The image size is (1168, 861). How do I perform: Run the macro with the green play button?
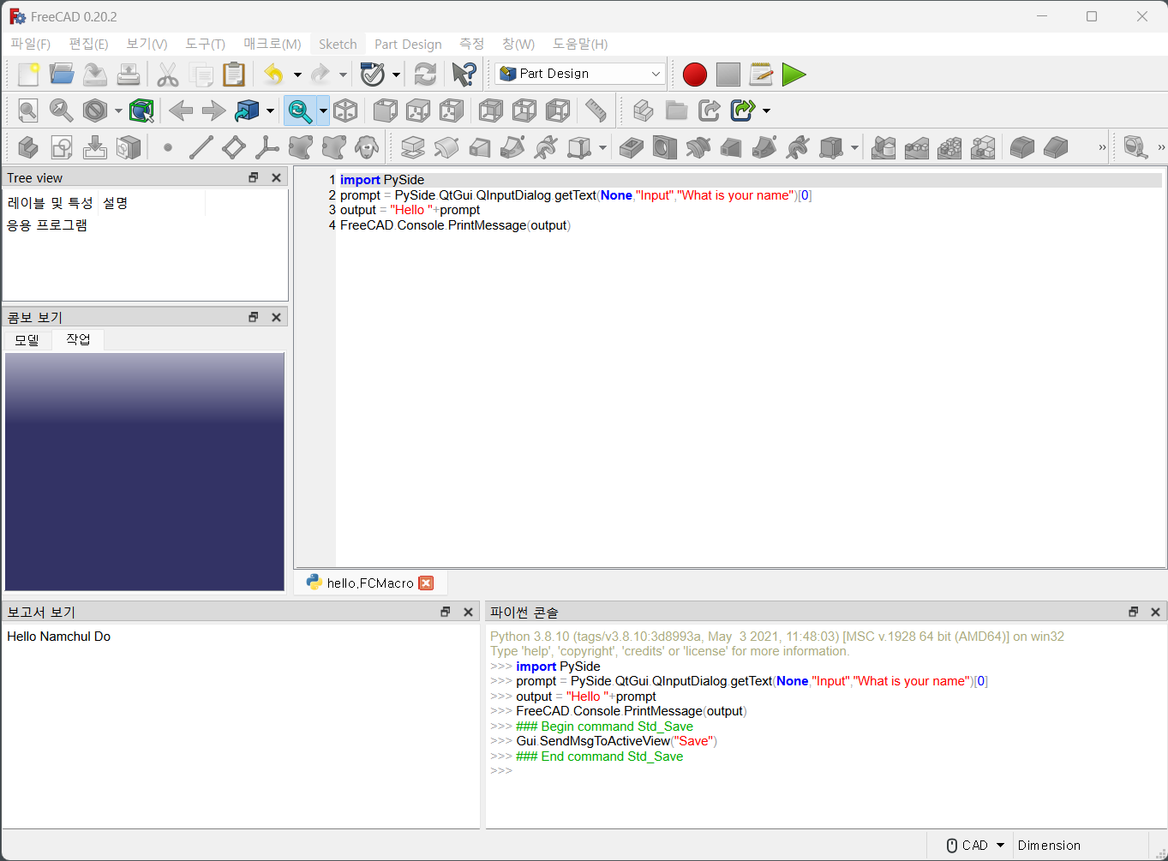[794, 75]
